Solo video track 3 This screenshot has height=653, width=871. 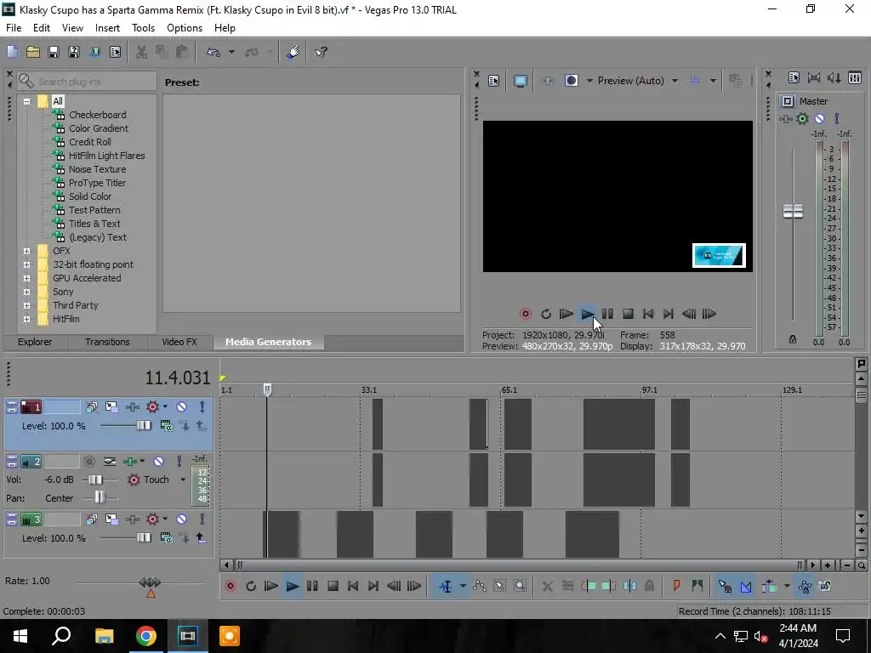click(202, 520)
